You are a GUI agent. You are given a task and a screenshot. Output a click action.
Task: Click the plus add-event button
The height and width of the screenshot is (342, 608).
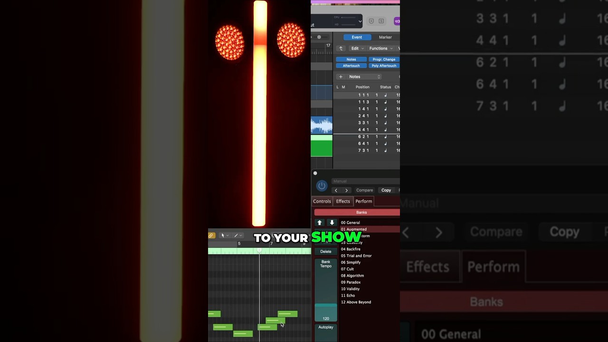click(x=341, y=77)
